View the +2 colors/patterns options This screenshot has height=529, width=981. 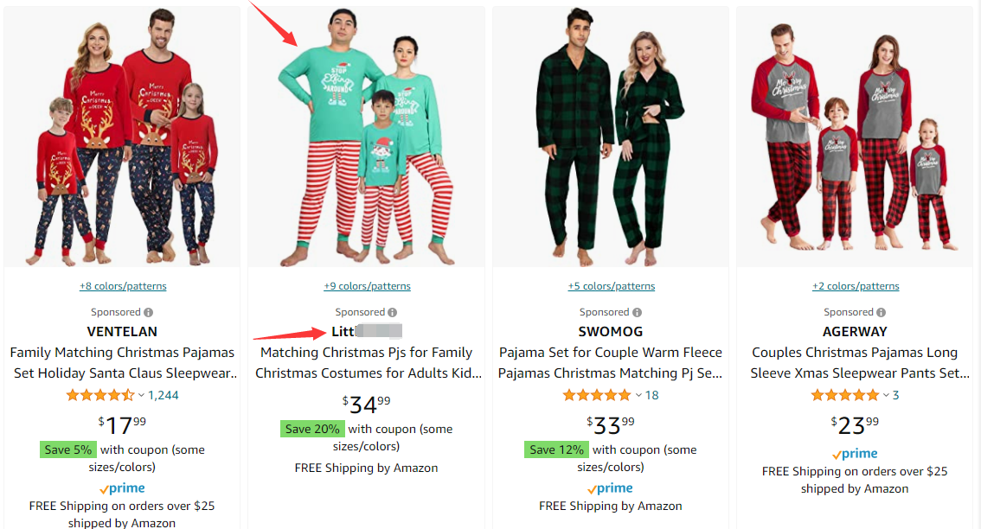point(856,286)
